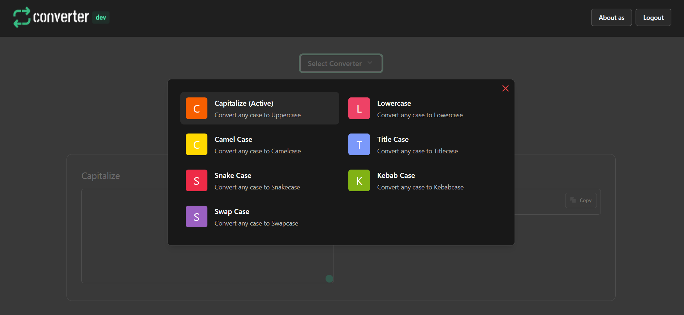684x315 pixels.
Task: Click 'Convert any case to Snakecase' text
Action: pos(257,187)
